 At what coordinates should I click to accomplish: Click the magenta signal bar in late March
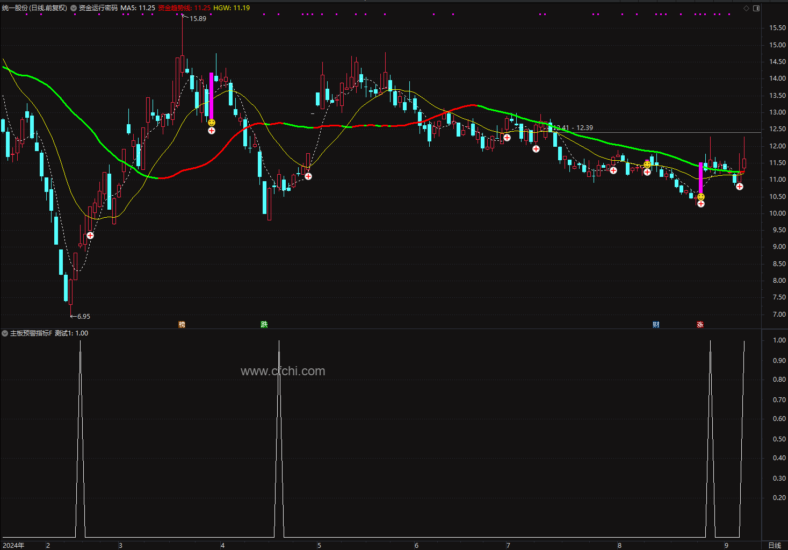212,96
